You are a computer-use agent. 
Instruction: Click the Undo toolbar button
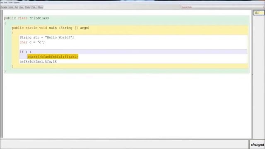(11, 7)
